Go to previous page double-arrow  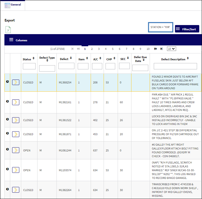[x=78, y=49]
